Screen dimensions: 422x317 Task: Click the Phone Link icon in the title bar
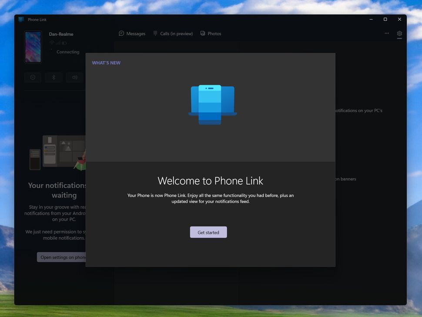click(22, 20)
